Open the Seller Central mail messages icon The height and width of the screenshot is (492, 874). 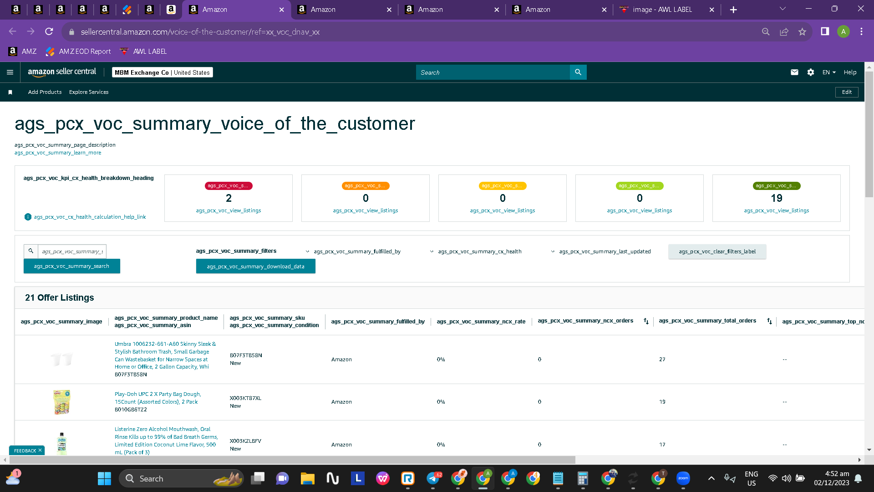(794, 72)
